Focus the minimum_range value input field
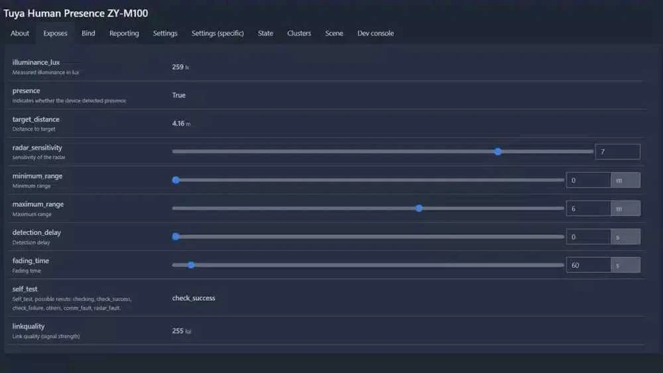663x373 pixels. 588,180
